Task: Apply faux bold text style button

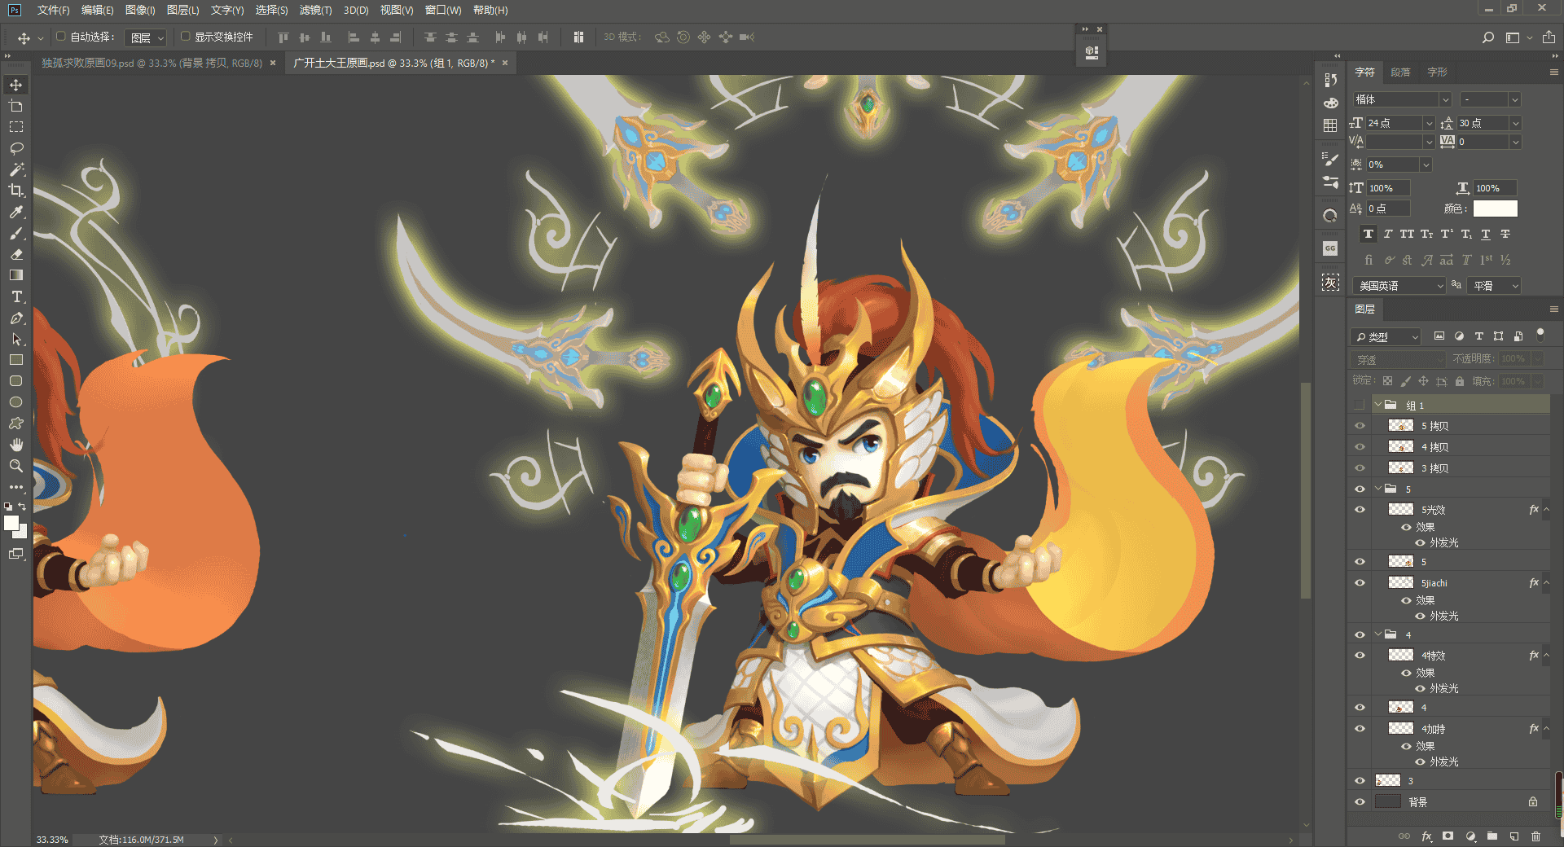Action: coord(1368,234)
